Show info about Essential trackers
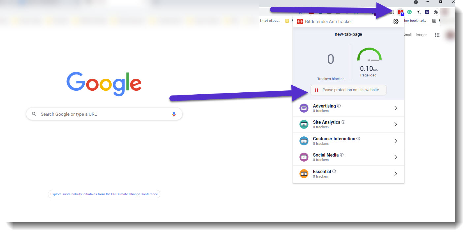The width and height of the screenshot is (469, 236). (334, 171)
